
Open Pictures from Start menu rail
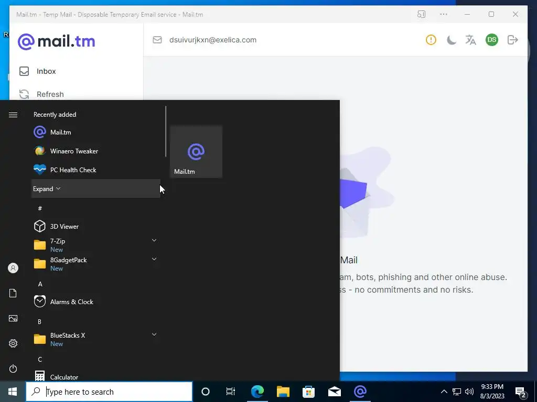pyautogui.click(x=13, y=319)
